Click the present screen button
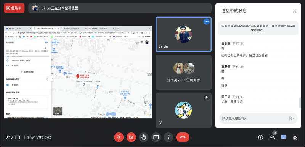This screenshot has width=305, height=147. coord(156,137)
